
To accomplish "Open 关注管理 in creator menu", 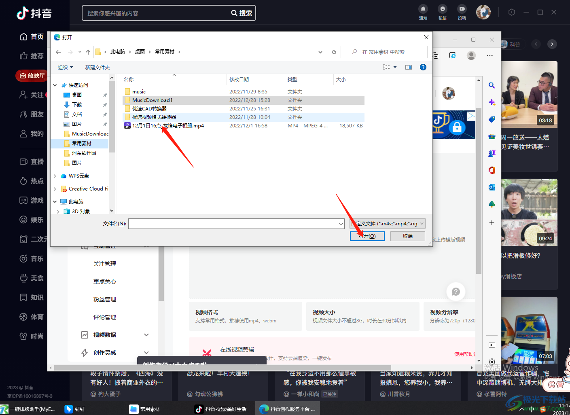I will click(x=105, y=264).
